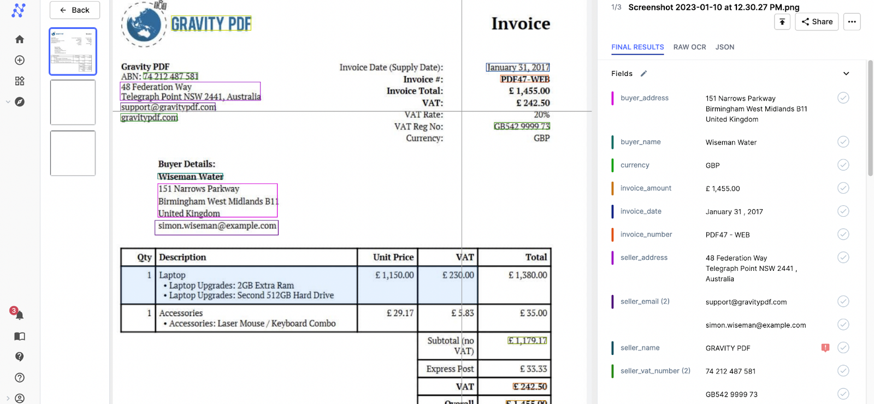The width and height of the screenshot is (874, 404).
Task: Approve the simon.wiseman@example.com check circle
Action: coord(843,325)
